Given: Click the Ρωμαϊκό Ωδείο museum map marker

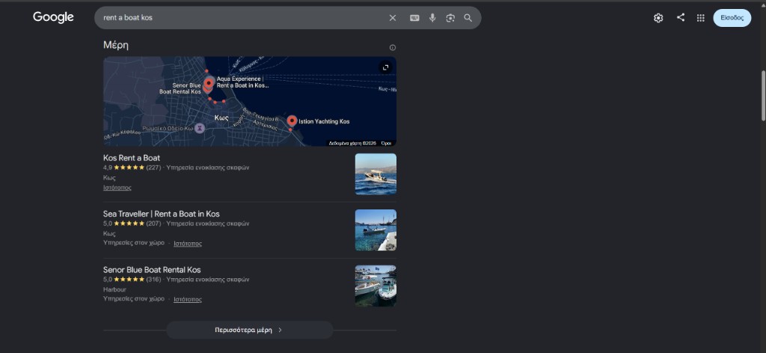Looking at the screenshot, I should [x=200, y=128].
